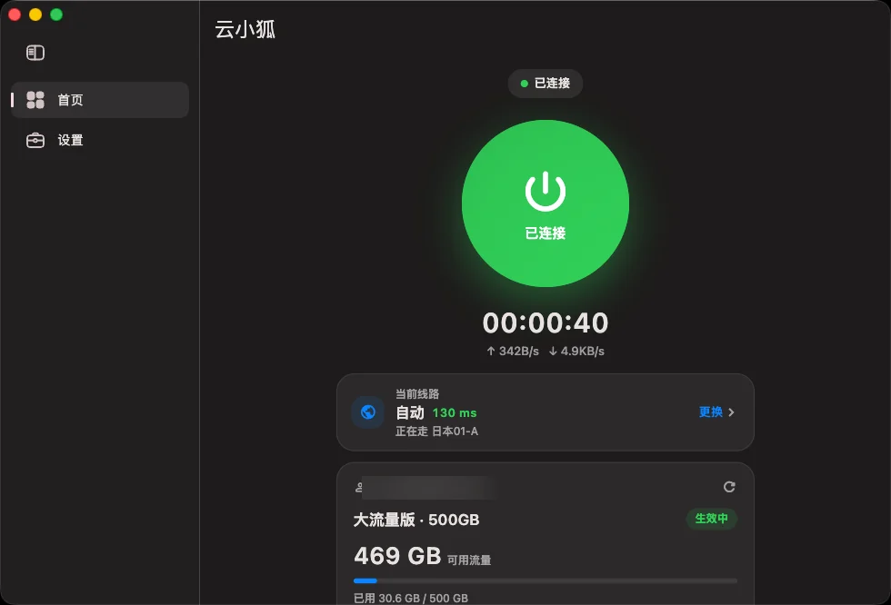Screen dimensions: 891x605
Task: Expand route list via chevron beside 更换
Action: [x=731, y=412]
